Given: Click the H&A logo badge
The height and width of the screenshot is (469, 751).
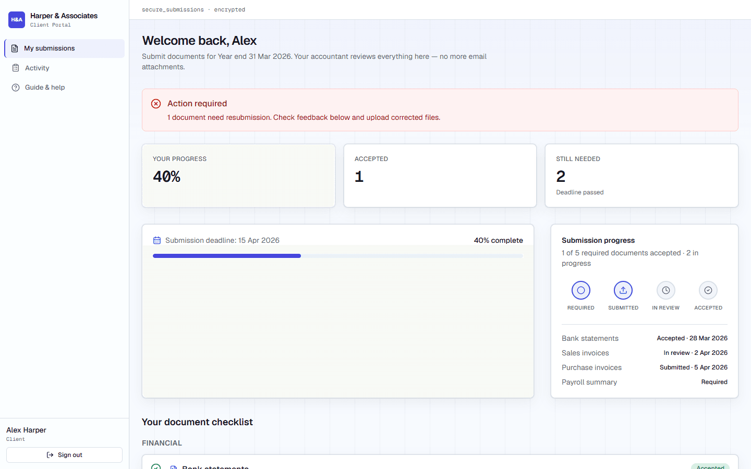Looking at the screenshot, I should [x=17, y=20].
